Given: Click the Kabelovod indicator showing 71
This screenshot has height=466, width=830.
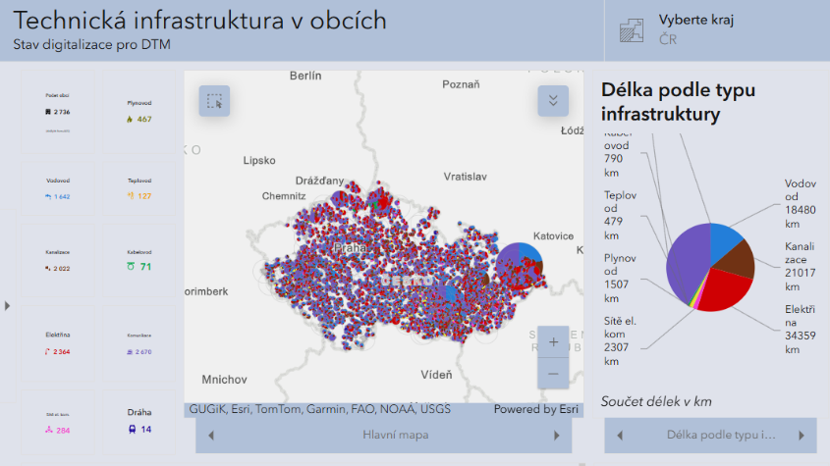Looking at the screenshot, I should click(138, 260).
